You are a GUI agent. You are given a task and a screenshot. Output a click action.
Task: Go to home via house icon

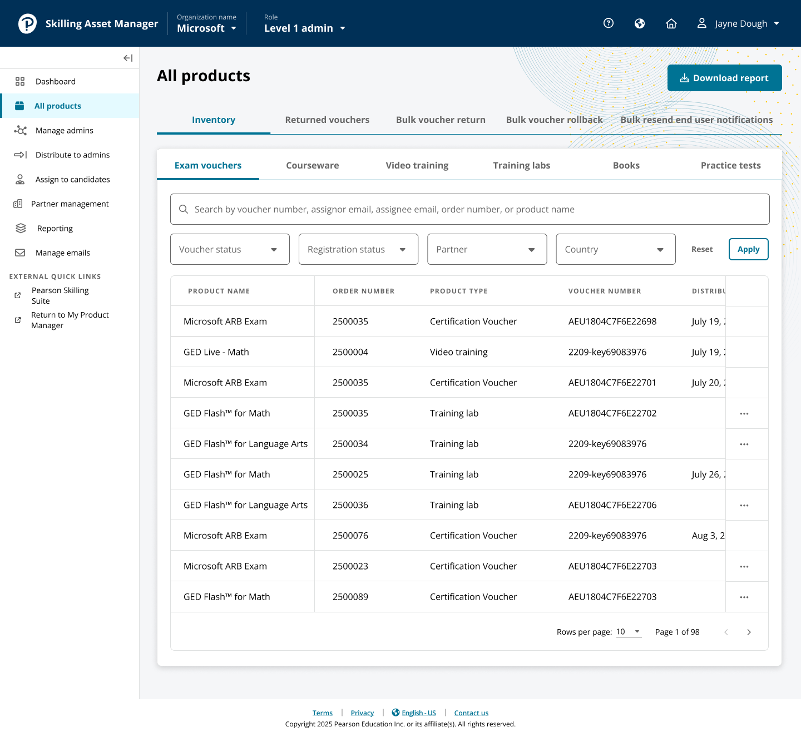pyautogui.click(x=671, y=23)
